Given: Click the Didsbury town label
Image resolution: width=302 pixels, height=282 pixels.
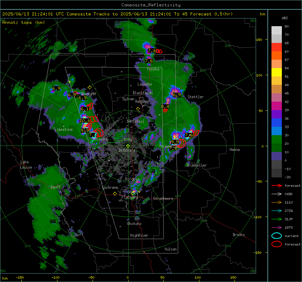Looking at the screenshot, I should [x=127, y=150].
